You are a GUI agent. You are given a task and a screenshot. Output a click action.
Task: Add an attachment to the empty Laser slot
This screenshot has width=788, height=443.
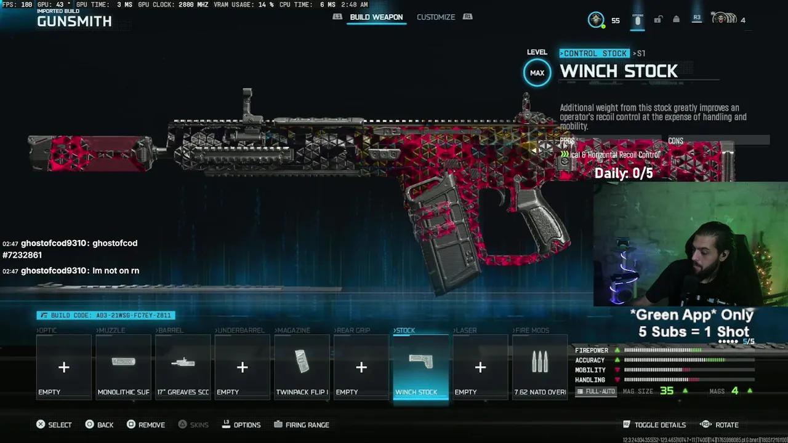click(x=480, y=367)
